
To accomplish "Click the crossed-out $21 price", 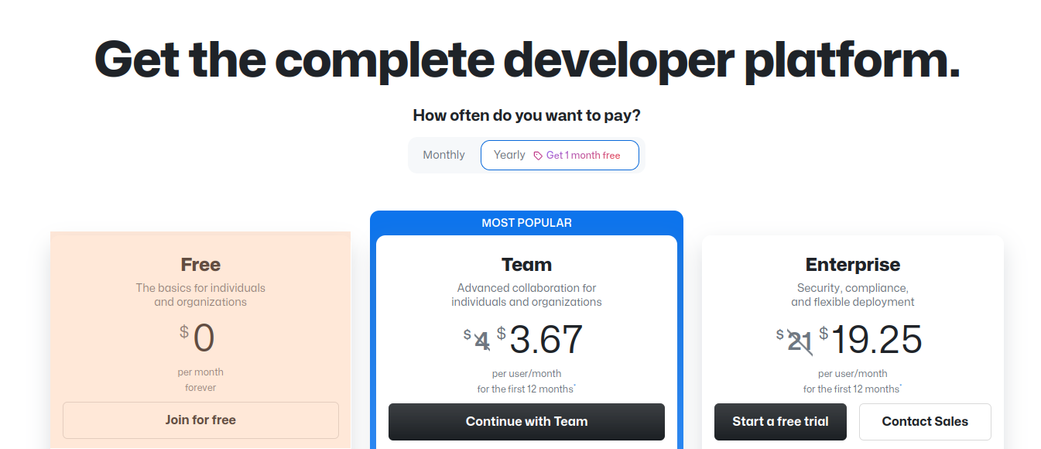I will tap(798, 341).
